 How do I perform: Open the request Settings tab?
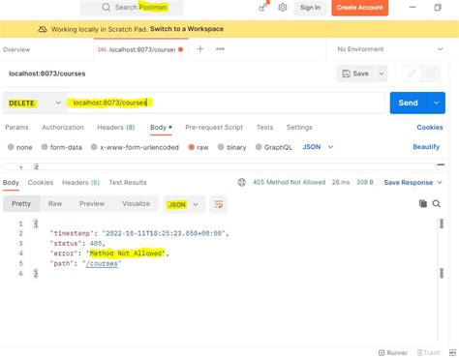pos(299,128)
